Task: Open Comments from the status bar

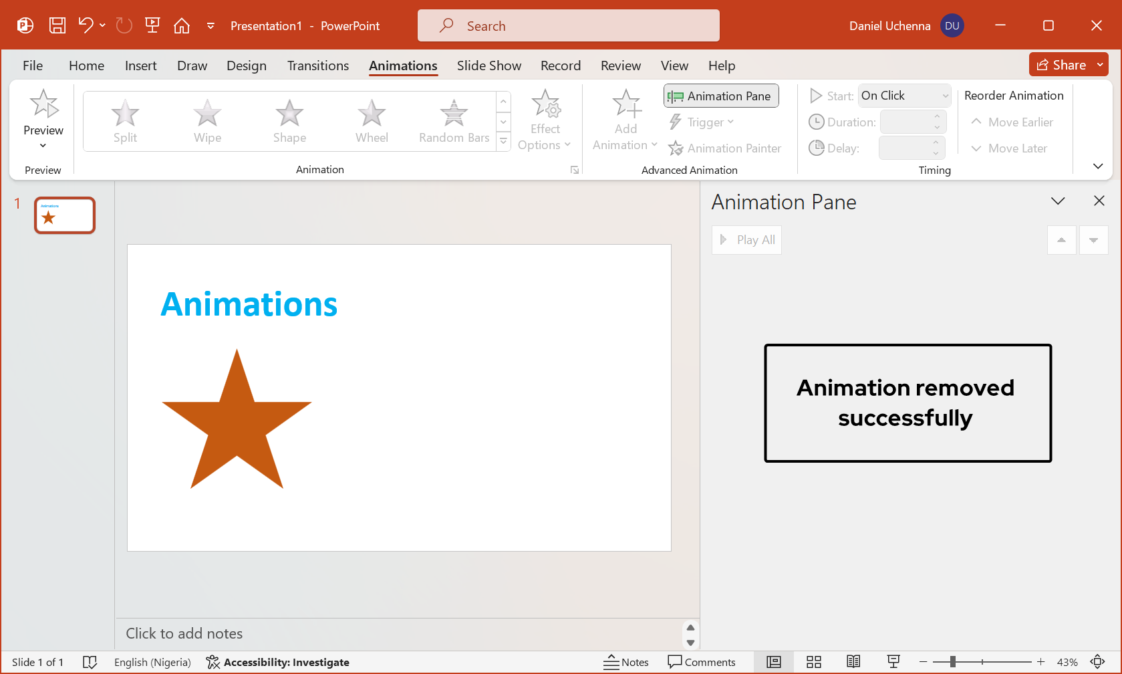Action: pyautogui.click(x=702, y=662)
